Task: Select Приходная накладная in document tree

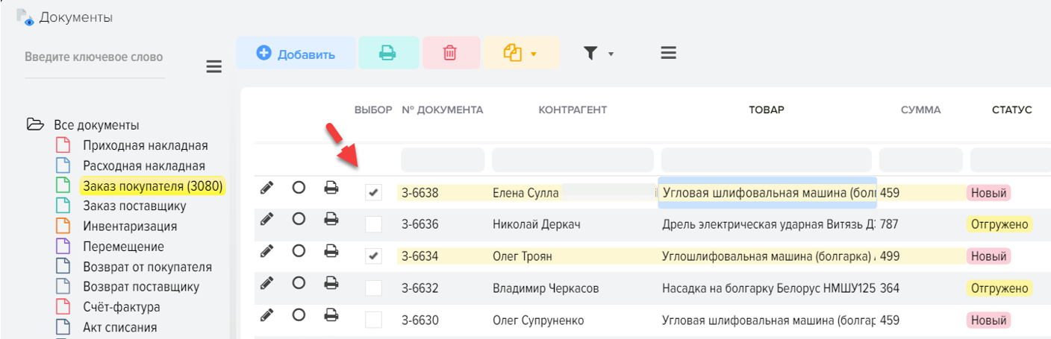Action: [145, 145]
